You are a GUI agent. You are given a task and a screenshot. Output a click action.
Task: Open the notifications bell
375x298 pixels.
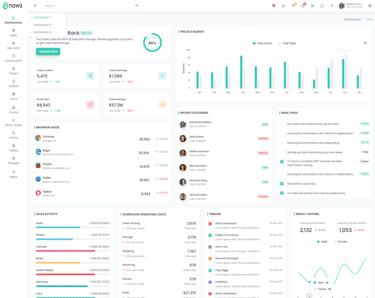(x=303, y=6)
